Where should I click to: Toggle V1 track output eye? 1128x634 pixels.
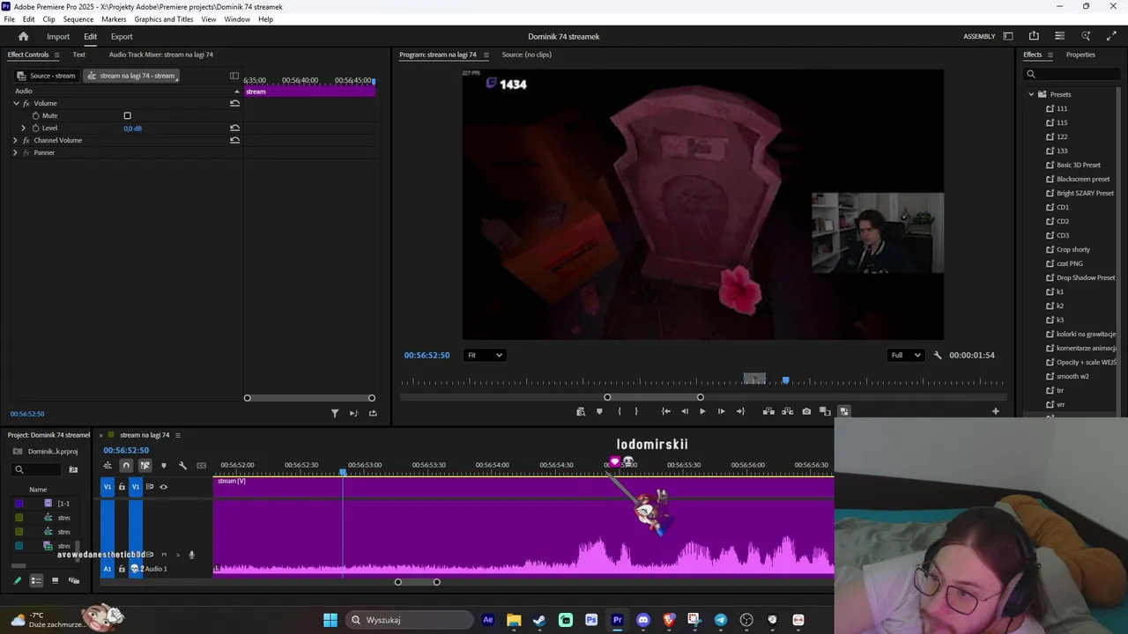tap(163, 486)
